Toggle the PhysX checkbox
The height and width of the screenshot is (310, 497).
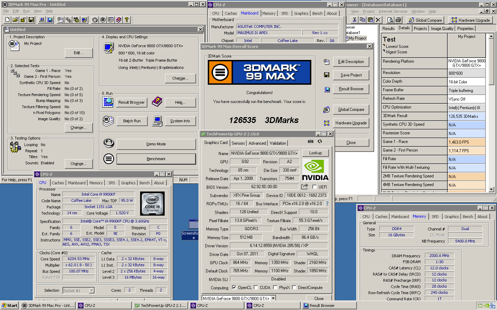click(275, 287)
